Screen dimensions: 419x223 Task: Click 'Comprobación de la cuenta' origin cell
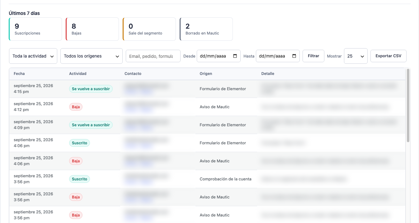click(x=225, y=179)
